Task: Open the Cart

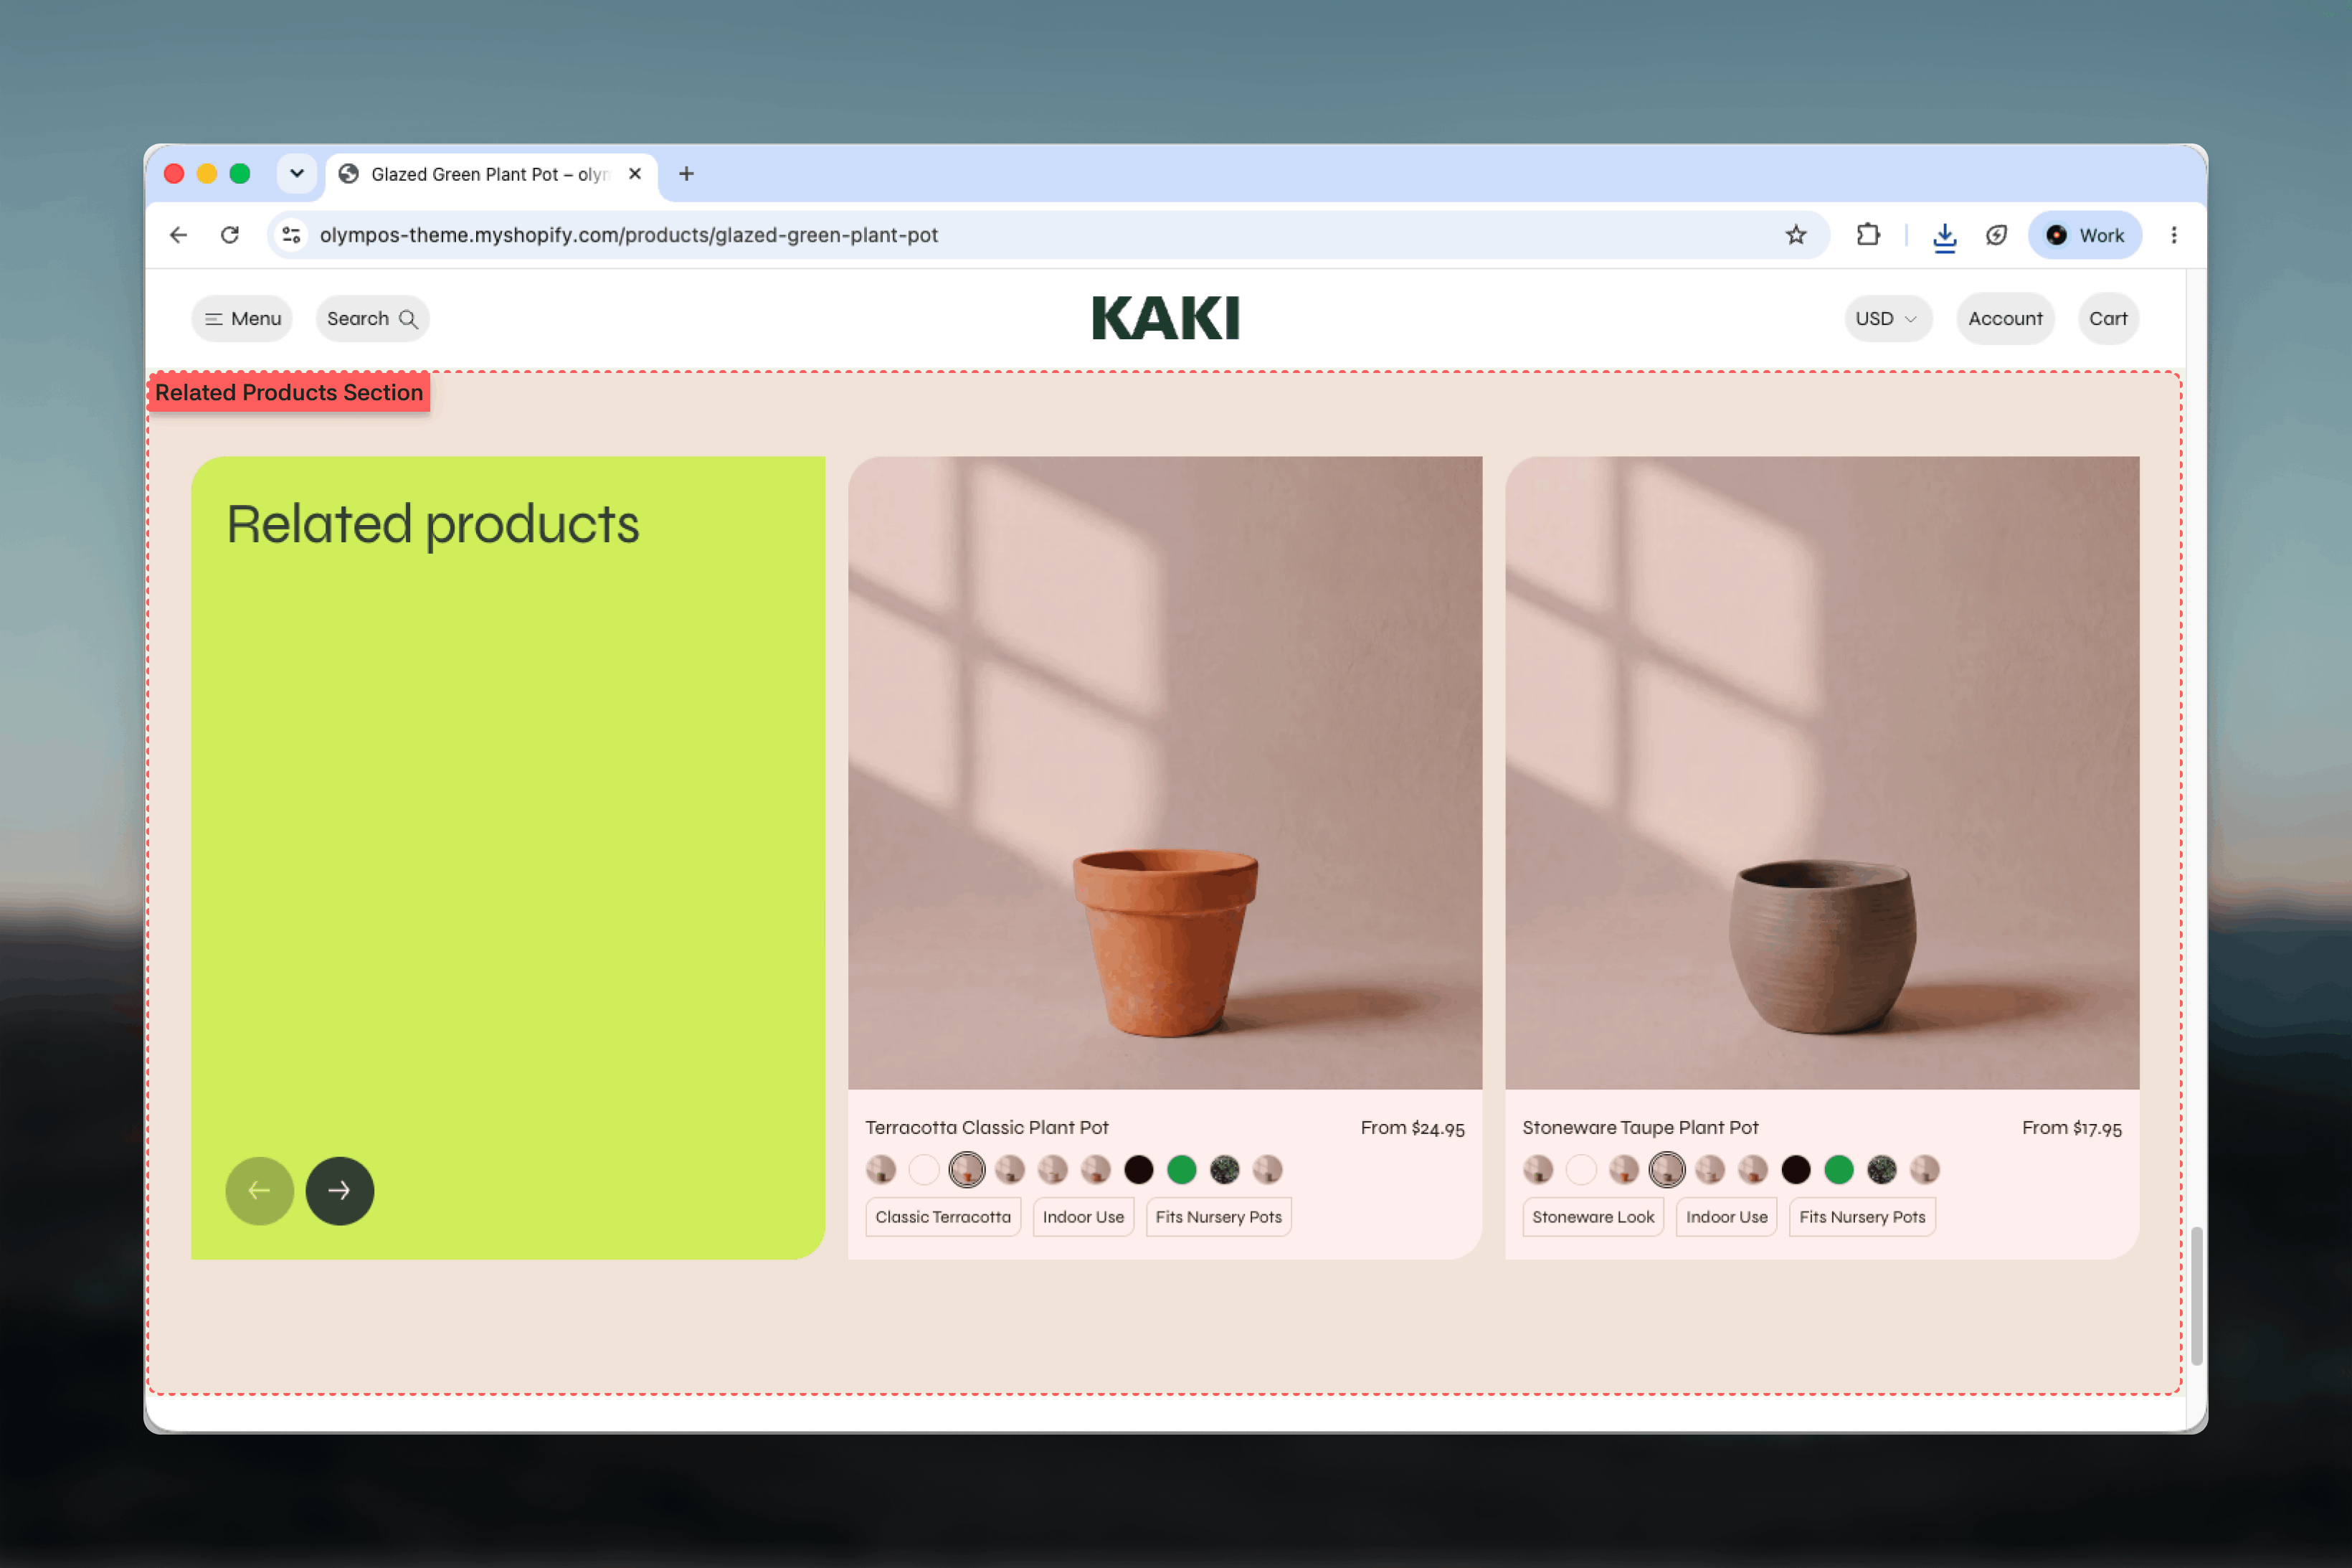Action: [x=2108, y=319]
